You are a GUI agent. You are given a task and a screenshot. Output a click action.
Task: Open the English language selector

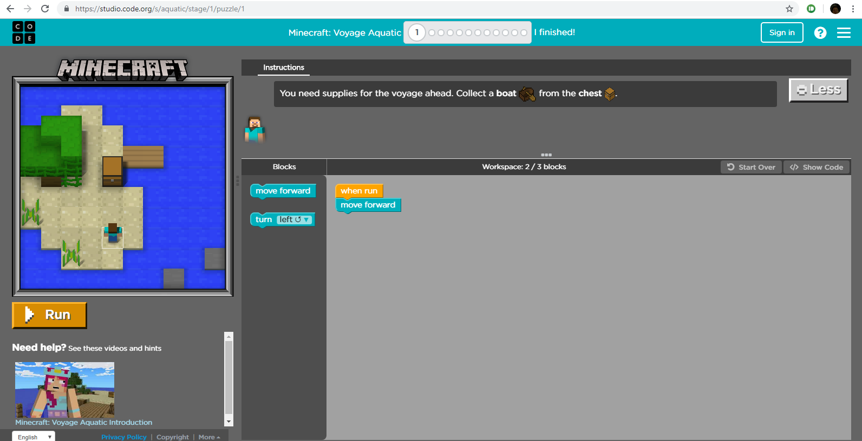tap(34, 437)
